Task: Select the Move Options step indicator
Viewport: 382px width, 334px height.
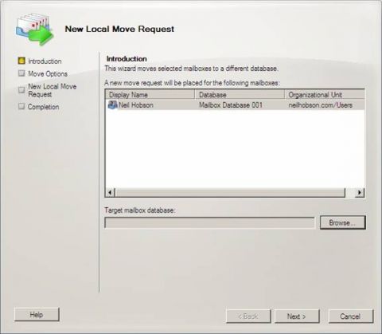Action: pos(21,73)
